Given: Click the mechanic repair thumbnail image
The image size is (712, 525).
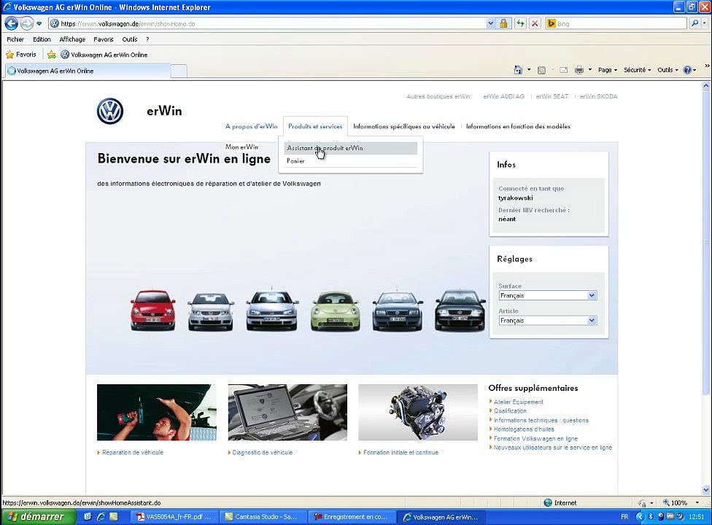Looking at the screenshot, I should [157, 413].
